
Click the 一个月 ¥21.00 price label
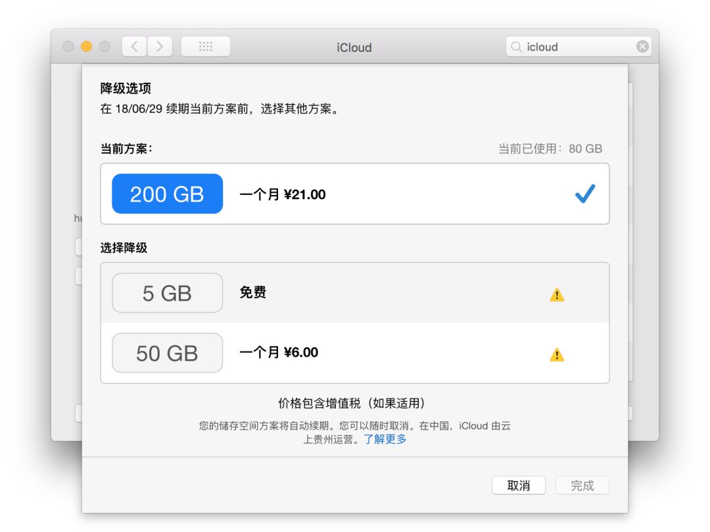coord(283,194)
